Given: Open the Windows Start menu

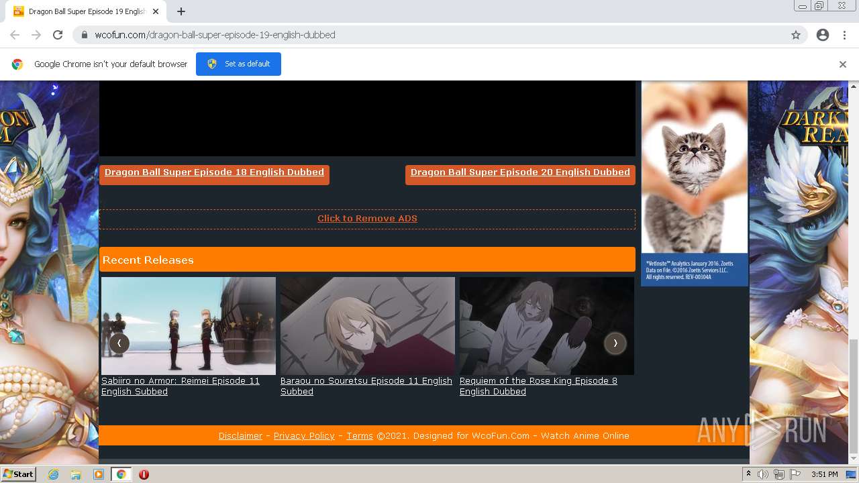Looking at the screenshot, I should tap(18, 474).
